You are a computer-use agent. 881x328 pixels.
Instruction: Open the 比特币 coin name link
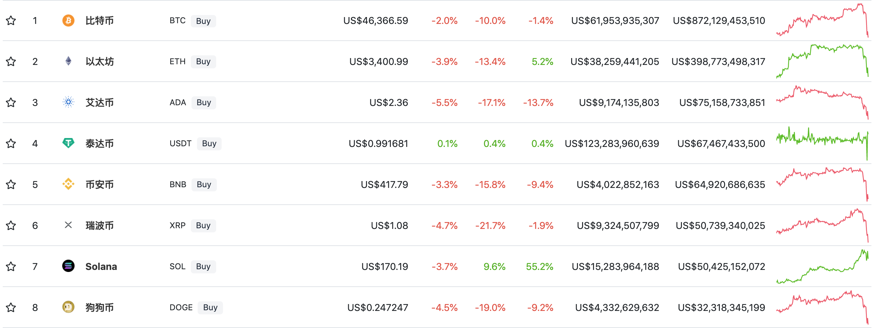coord(100,21)
